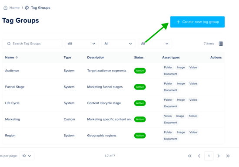Click Active badge in Audience row
The width and height of the screenshot is (239, 167).
click(x=140, y=71)
